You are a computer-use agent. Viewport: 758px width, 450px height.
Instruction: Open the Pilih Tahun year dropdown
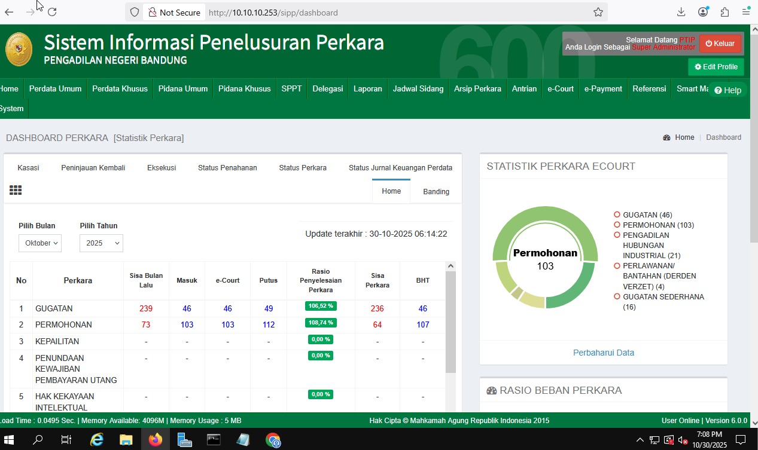tap(101, 243)
